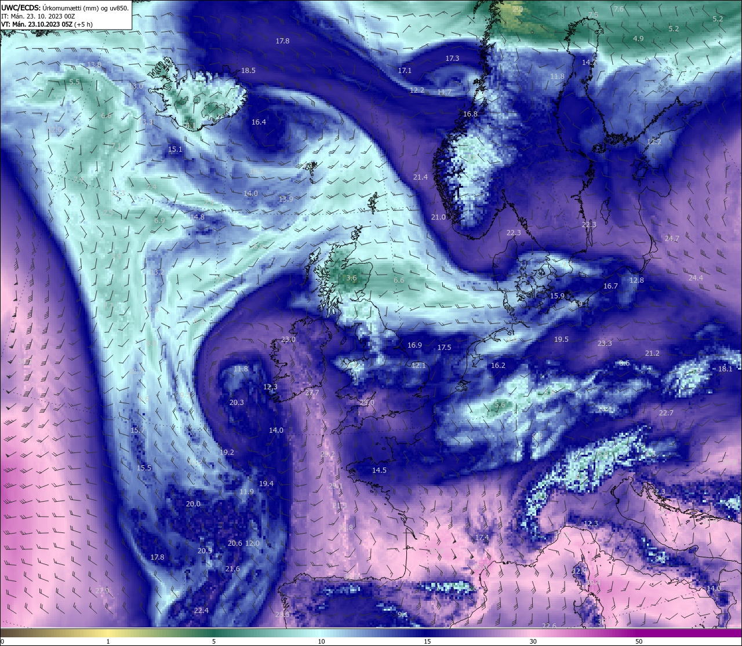Click the 21.0 value off southwest Norway
Image resolution: width=742 pixels, height=646 pixels.
coord(438,217)
